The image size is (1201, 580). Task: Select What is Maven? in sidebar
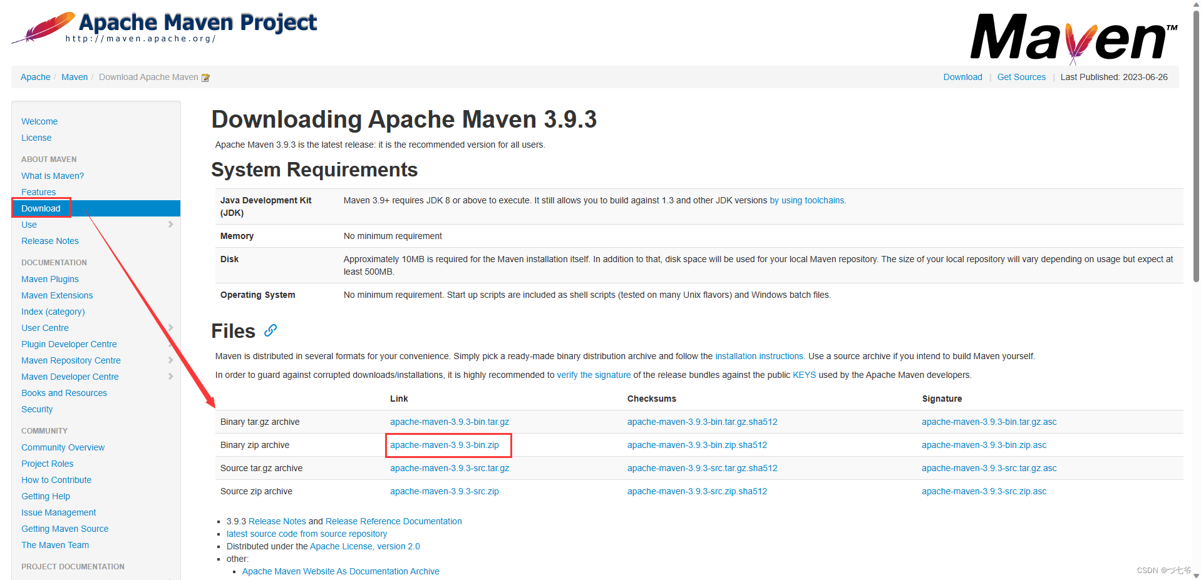tap(53, 176)
